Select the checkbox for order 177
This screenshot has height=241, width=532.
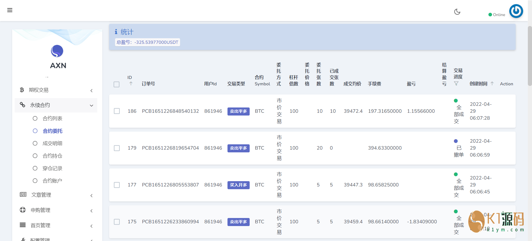(x=117, y=185)
